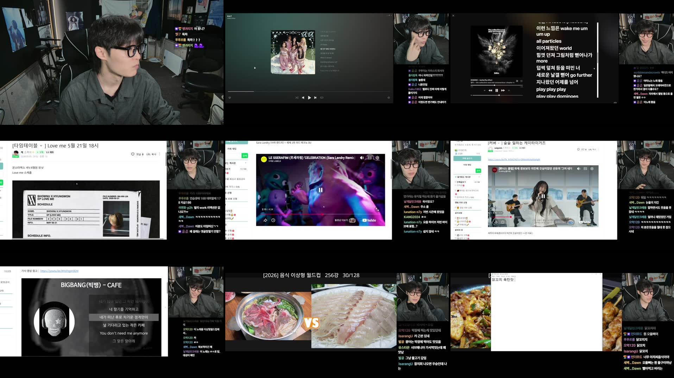Click watch later clock on LE SSERAFIM video

point(273,220)
